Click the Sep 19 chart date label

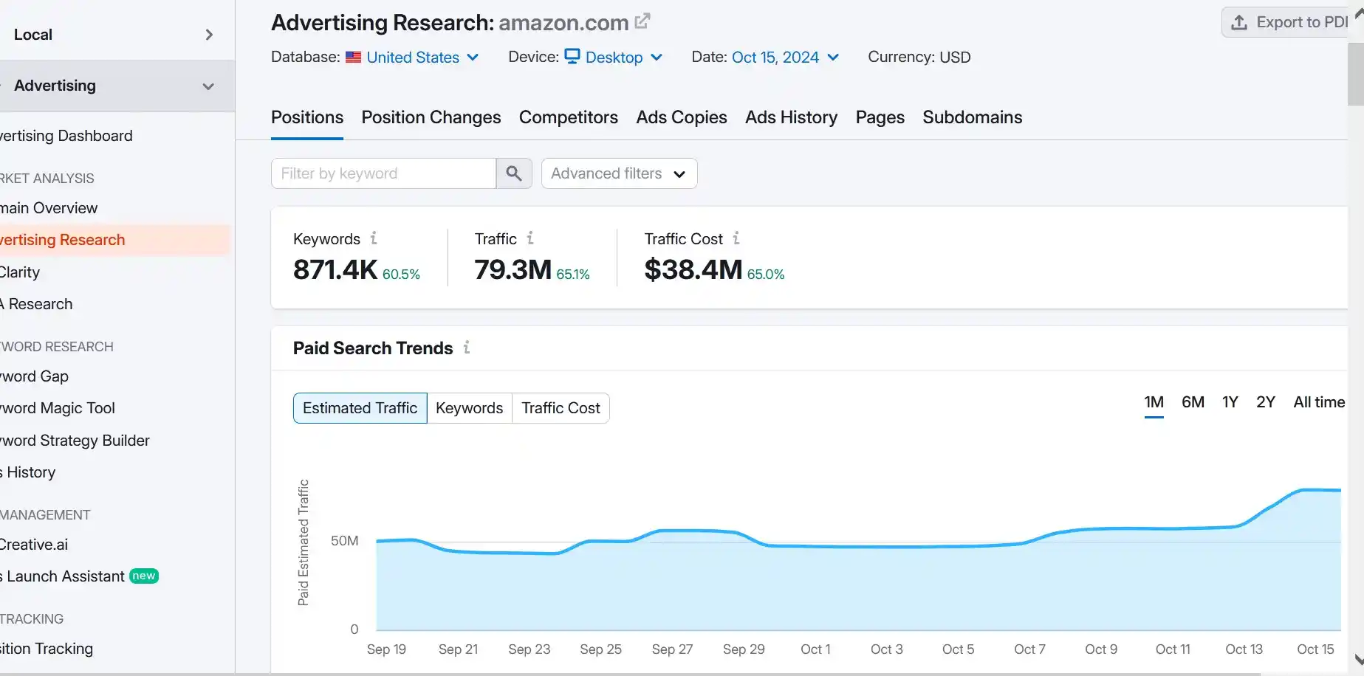pos(386,649)
